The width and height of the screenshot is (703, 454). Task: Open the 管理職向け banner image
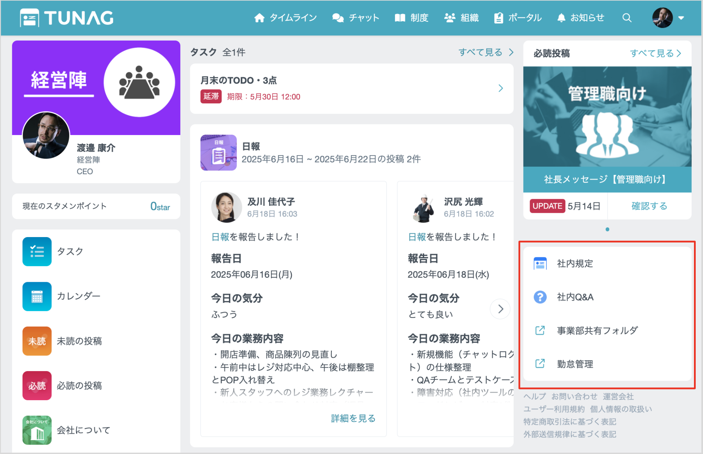click(607, 116)
